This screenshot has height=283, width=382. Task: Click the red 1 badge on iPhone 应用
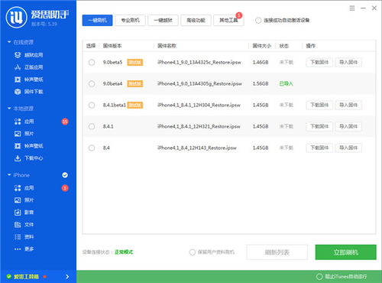pyautogui.click(x=65, y=188)
